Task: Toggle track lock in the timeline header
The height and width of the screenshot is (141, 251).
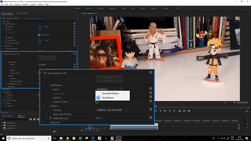Action: [x=86, y=128]
